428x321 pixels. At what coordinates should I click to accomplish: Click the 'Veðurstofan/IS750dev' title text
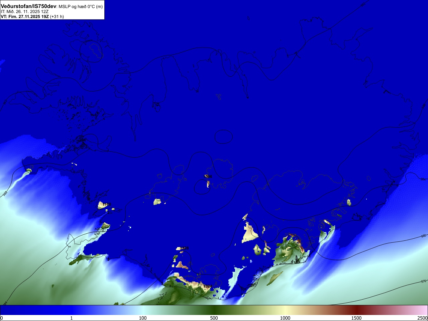click(x=29, y=6)
